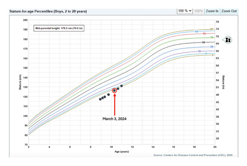Click the Mid-parental height info box

coord(59,28)
